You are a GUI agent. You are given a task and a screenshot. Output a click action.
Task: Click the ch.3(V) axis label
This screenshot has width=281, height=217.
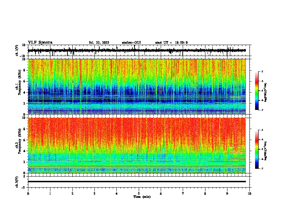click(17, 182)
